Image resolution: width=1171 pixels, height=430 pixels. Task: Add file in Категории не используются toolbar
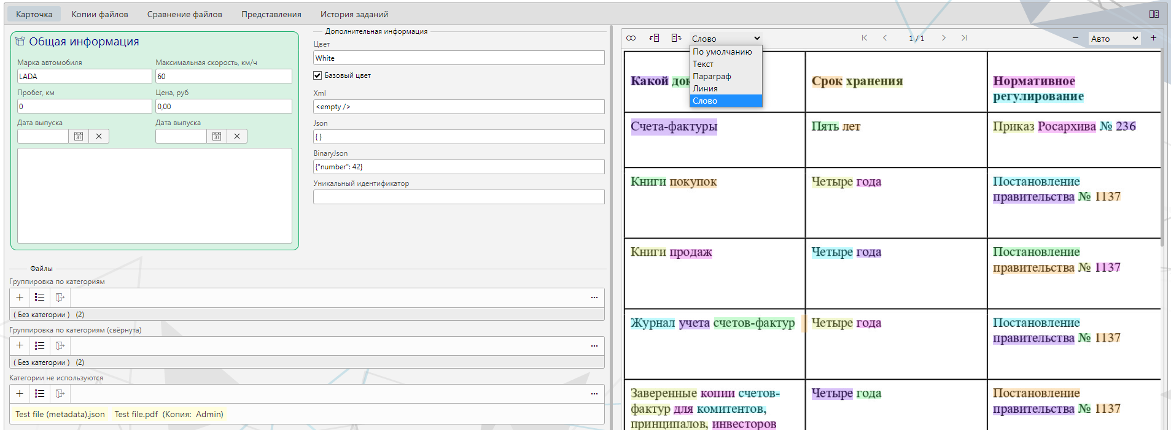click(20, 394)
